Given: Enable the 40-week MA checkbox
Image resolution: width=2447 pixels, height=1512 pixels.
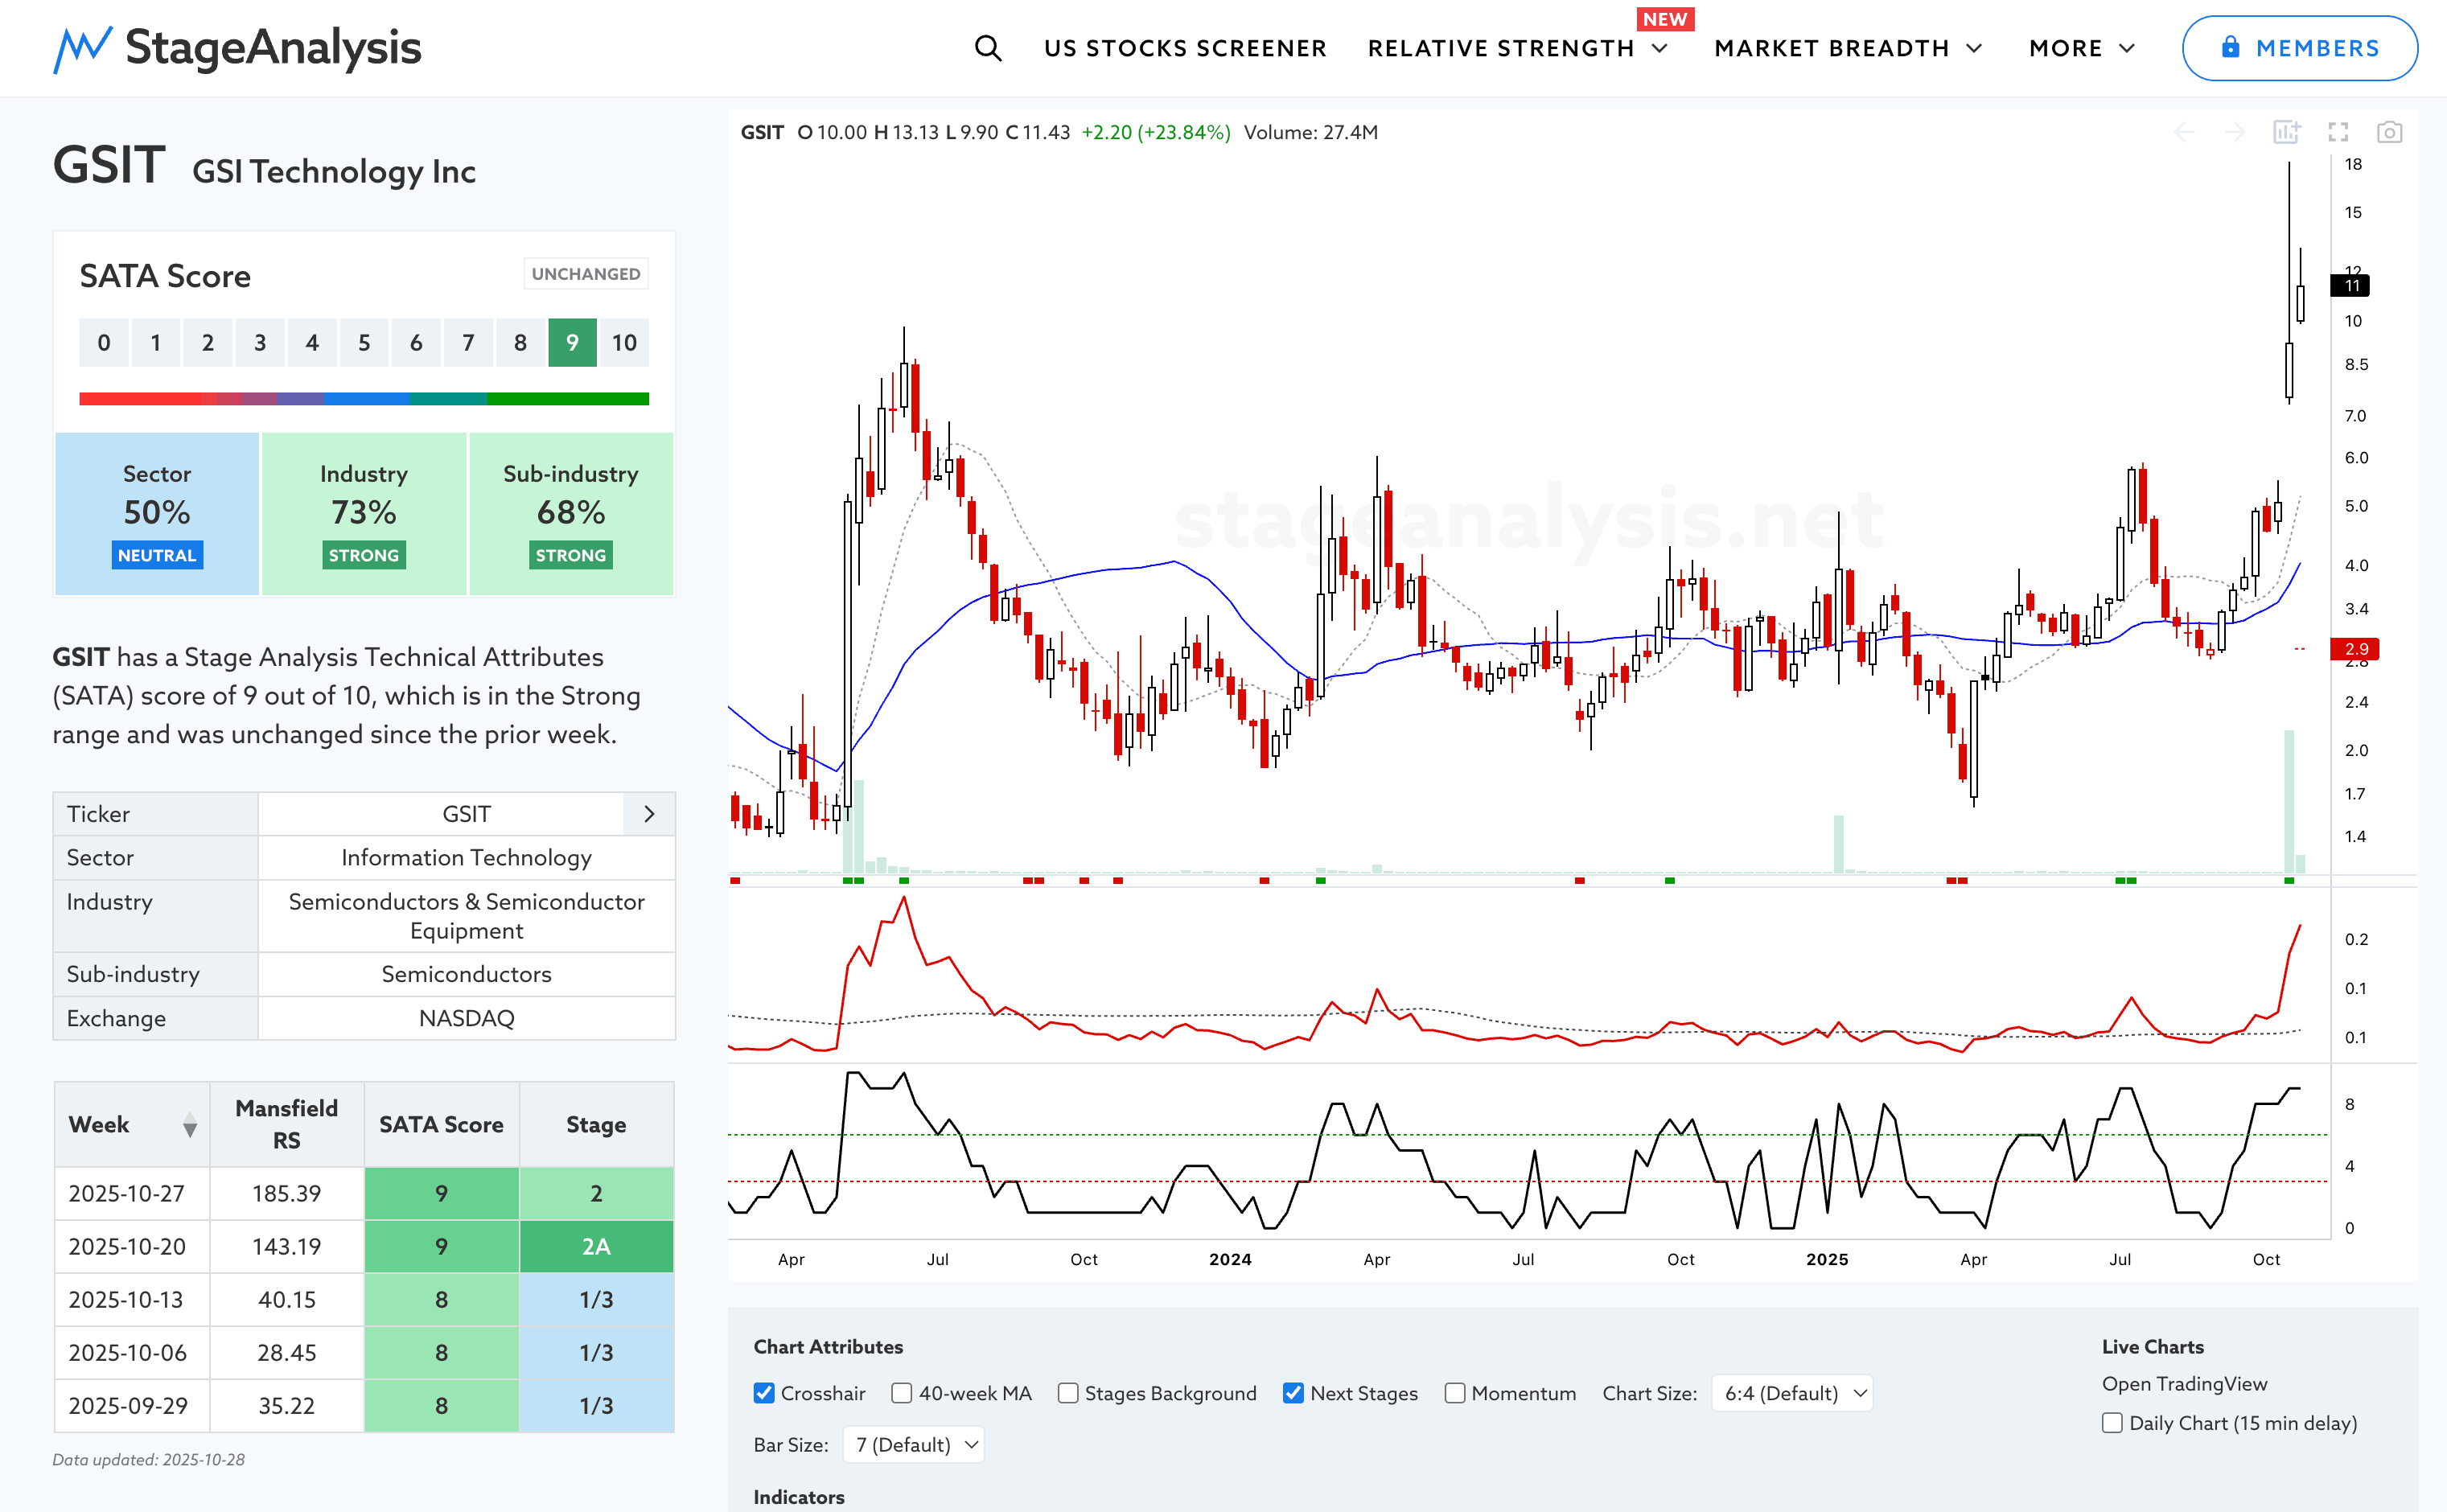Looking at the screenshot, I should 901,1393.
